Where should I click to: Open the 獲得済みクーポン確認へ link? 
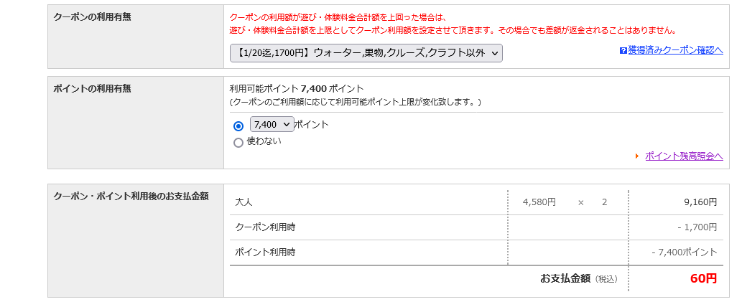675,50
